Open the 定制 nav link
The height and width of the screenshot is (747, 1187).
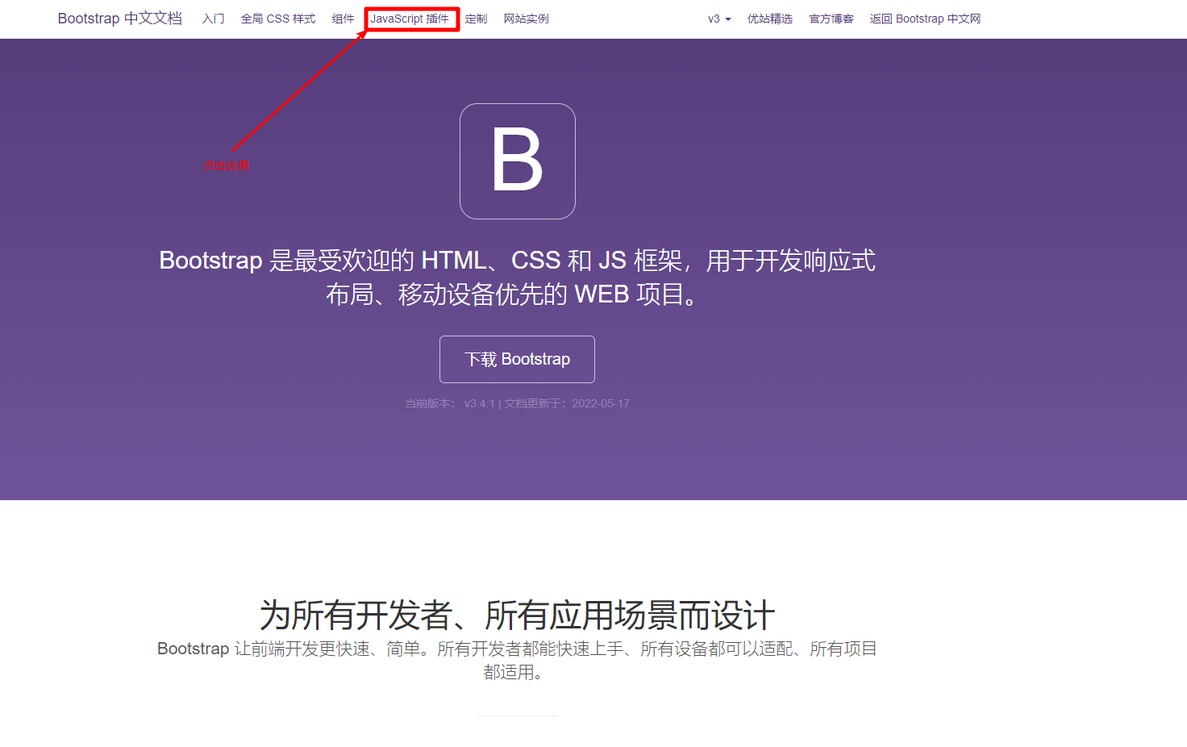point(476,19)
